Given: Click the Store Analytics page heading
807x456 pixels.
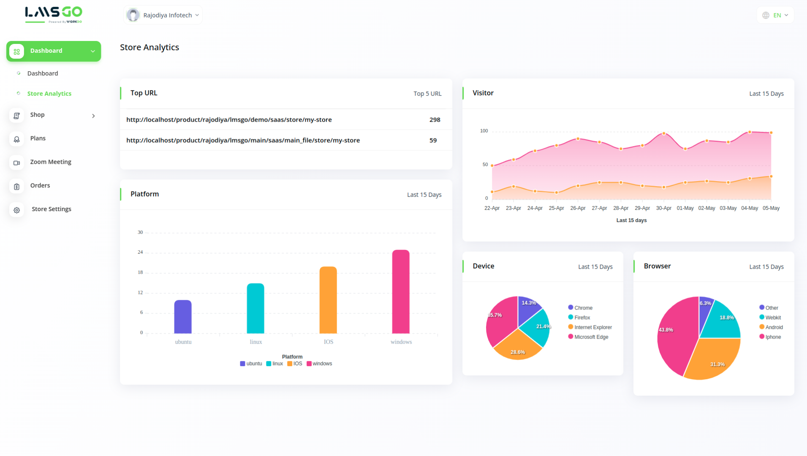Looking at the screenshot, I should (149, 47).
